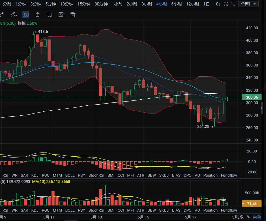Select BBW in the upper indicator row

tap(152, 175)
